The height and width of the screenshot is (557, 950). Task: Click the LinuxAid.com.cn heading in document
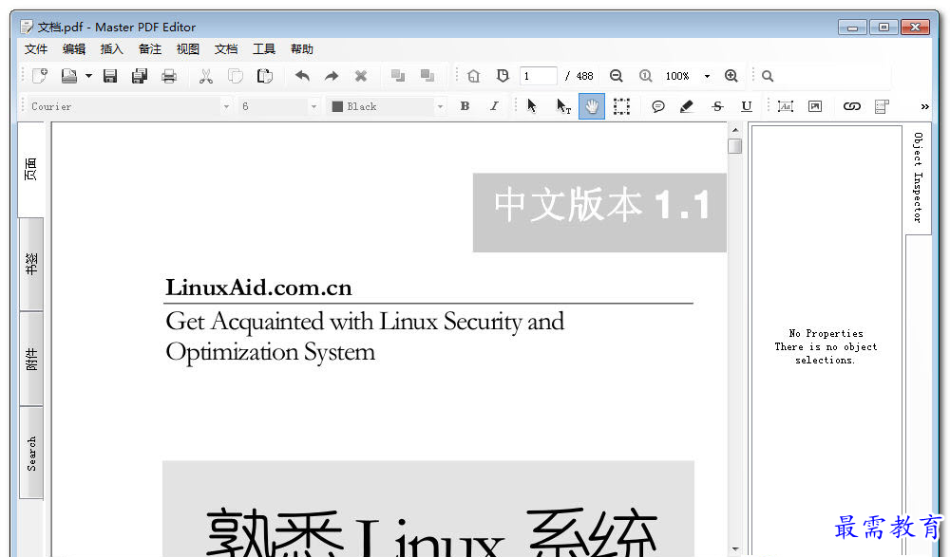pyautogui.click(x=258, y=288)
